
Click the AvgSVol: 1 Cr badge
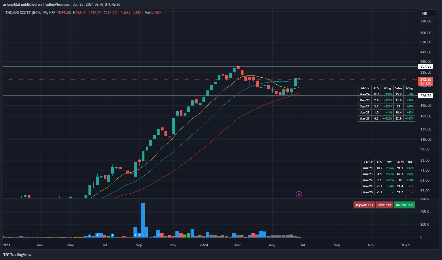coord(364,205)
